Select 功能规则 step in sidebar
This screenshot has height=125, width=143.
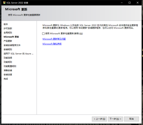pyautogui.click(x=8, y=62)
